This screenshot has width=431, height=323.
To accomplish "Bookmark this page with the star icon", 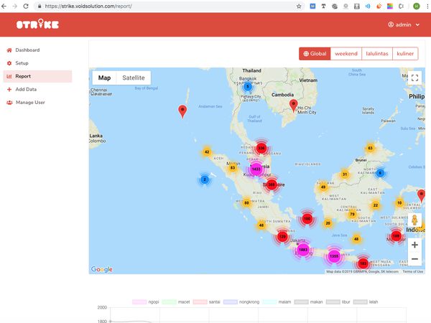I will (299, 6).
